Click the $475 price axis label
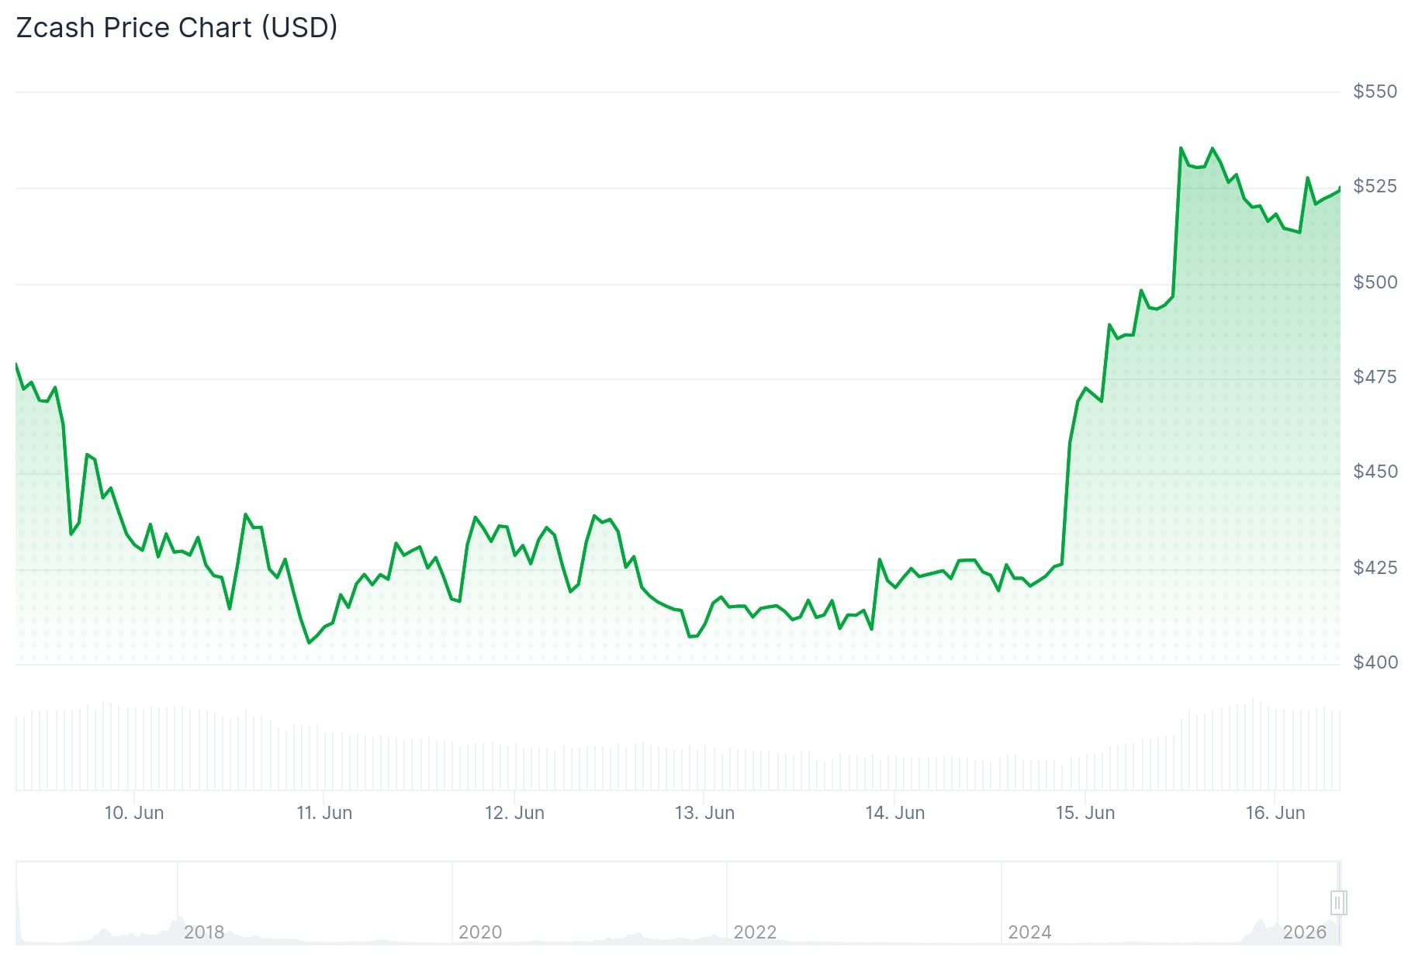1415x968 pixels. (1375, 377)
